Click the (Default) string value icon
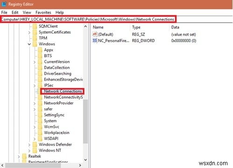Screen dimensions: 233x168 (95, 34)
